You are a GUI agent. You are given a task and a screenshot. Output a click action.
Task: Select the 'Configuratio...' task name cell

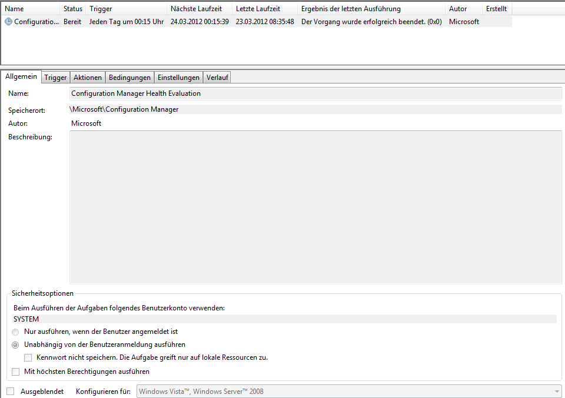[36, 22]
